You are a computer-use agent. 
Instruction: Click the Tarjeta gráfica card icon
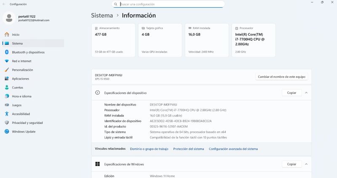click(143, 28)
